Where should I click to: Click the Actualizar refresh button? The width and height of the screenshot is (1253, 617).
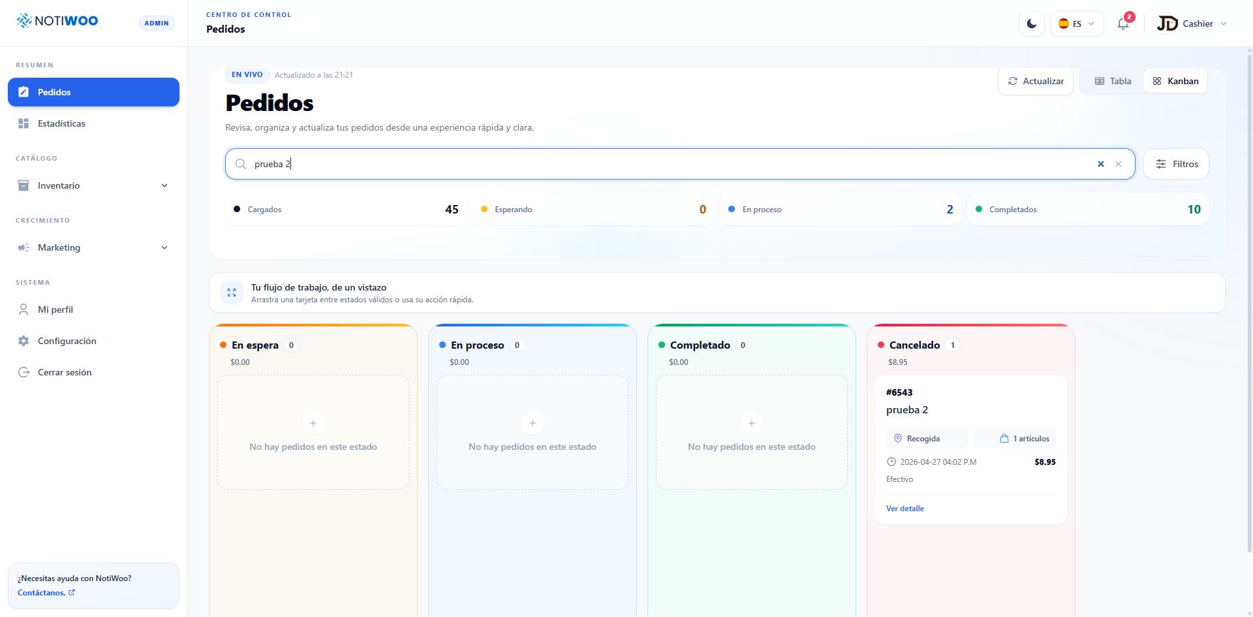[x=1036, y=81]
